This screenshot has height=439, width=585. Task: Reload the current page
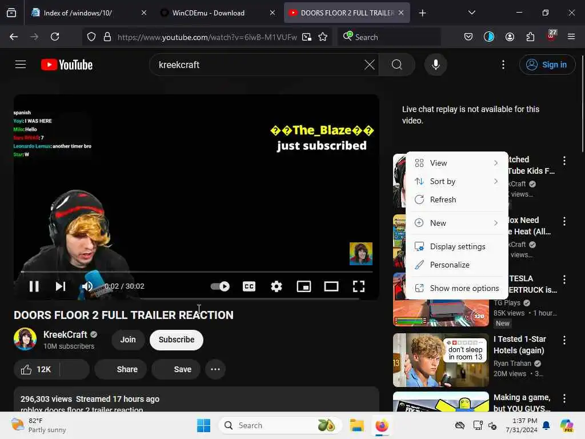click(55, 37)
